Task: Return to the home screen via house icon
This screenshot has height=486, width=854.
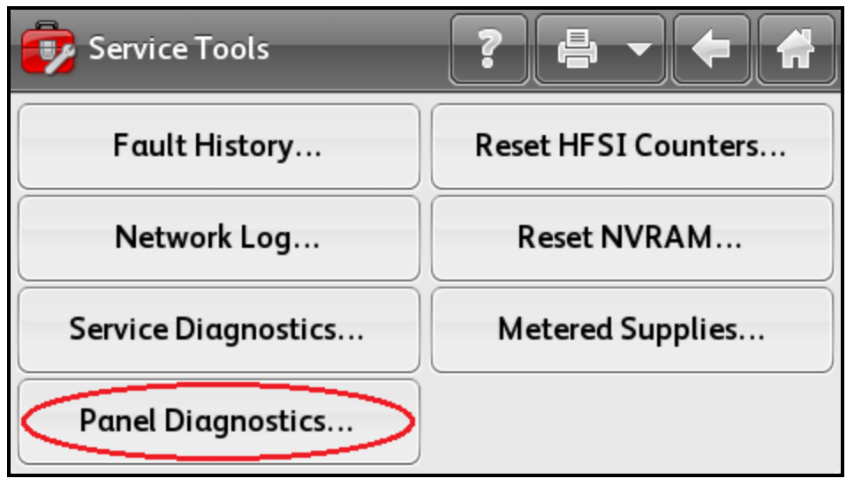Action: pyautogui.click(x=796, y=49)
